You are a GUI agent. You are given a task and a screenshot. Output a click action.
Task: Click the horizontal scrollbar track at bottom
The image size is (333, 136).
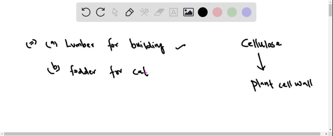[x=163, y=134]
